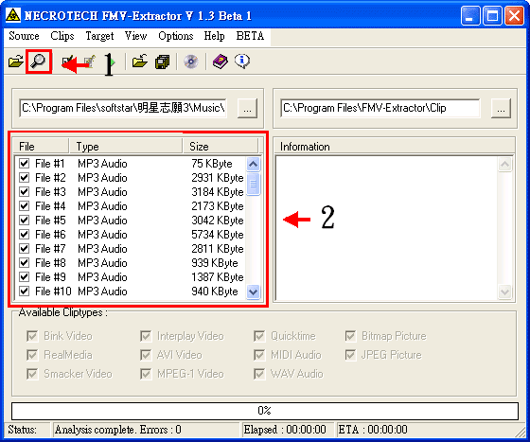Click the Information panel scroll down arrow
530x442 pixels.
click(x=505, y=292)
